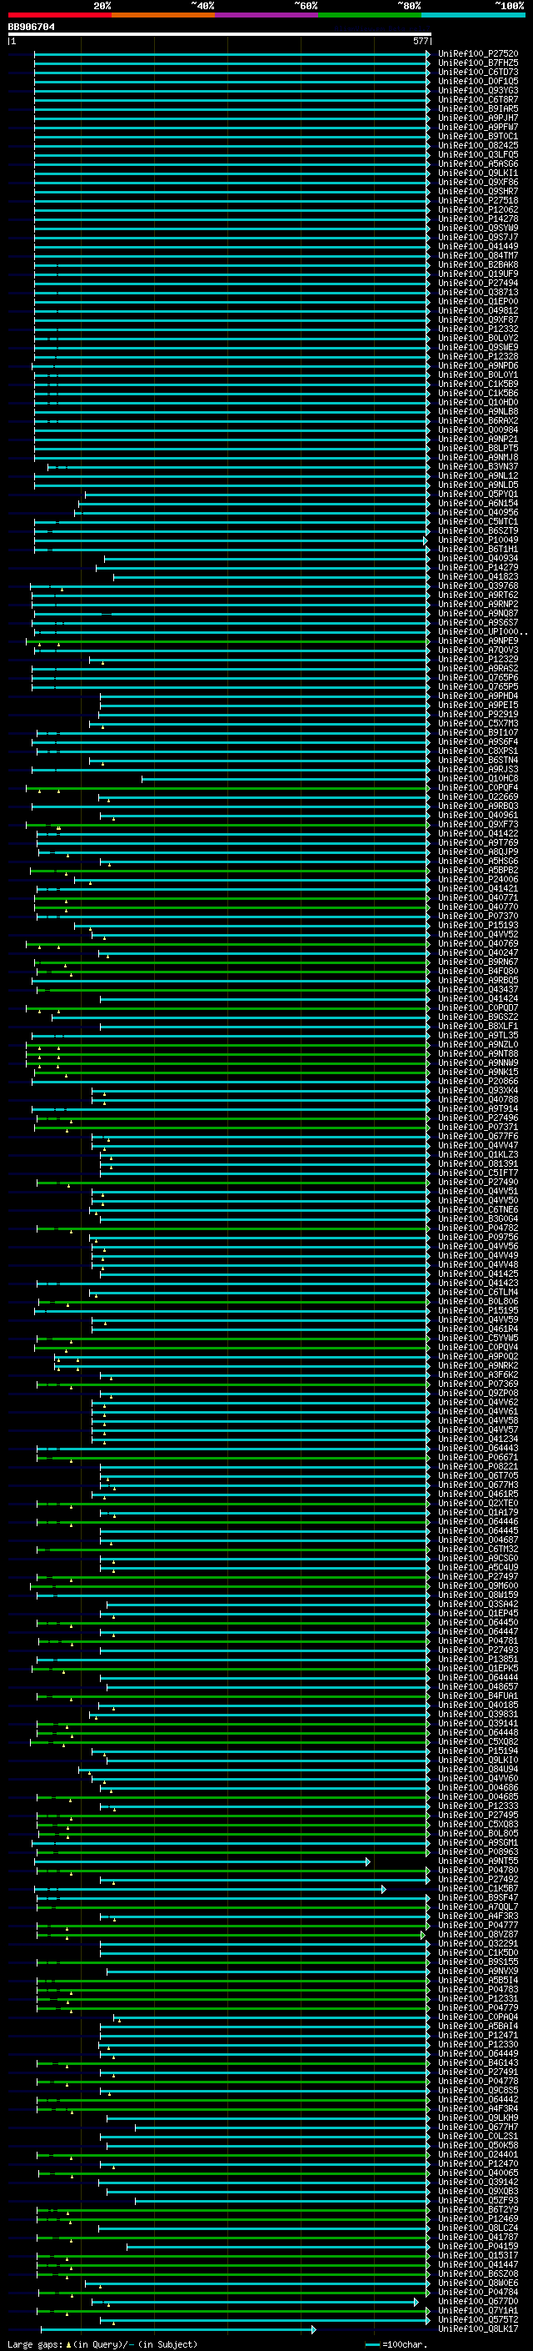Screen dimensions: 533x2351
Task: Click the cyan ~100% identity legend segment
Action: point(474,15)
